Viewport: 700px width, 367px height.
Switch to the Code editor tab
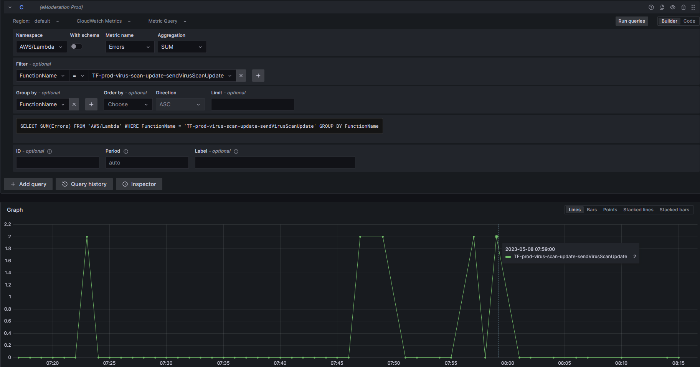(x=689, y=21)
